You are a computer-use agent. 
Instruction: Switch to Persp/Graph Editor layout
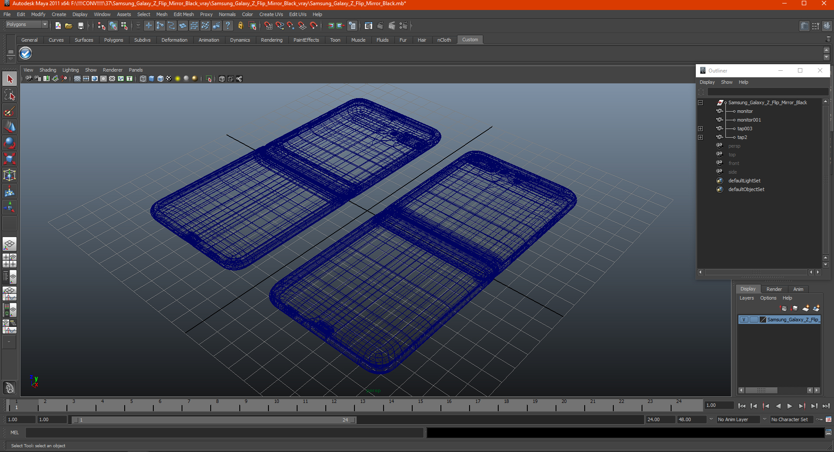10,294
